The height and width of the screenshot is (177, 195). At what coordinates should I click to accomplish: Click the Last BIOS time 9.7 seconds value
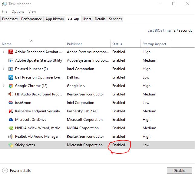point(183,31)
